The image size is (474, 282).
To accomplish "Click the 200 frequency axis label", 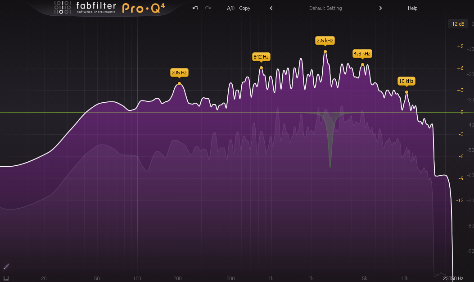I will (x=177, y=278).
